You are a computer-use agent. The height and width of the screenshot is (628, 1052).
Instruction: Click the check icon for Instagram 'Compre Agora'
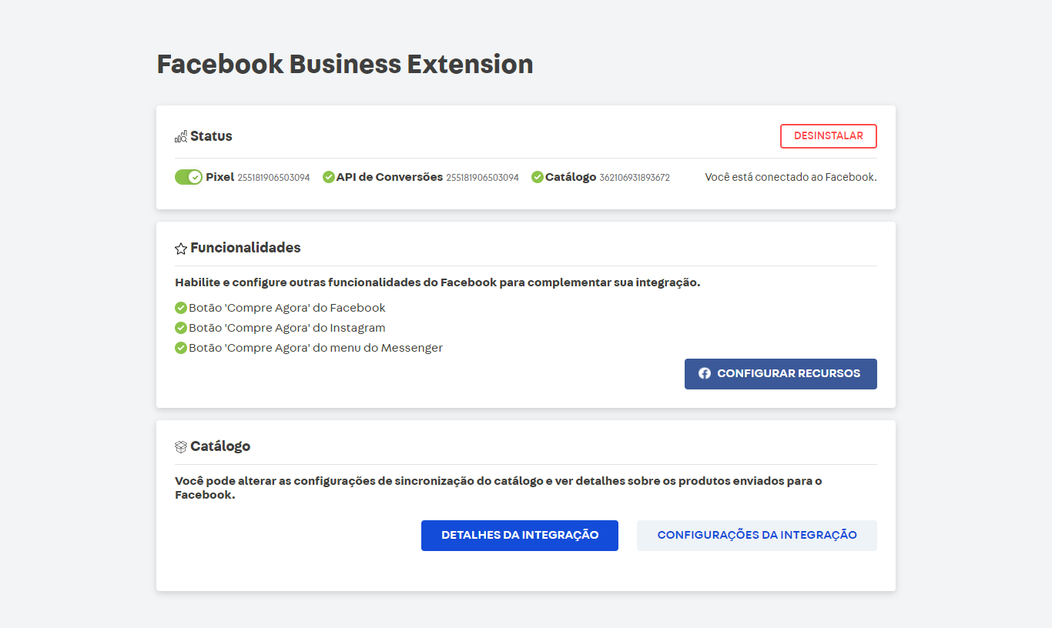[x=181, y=328]
